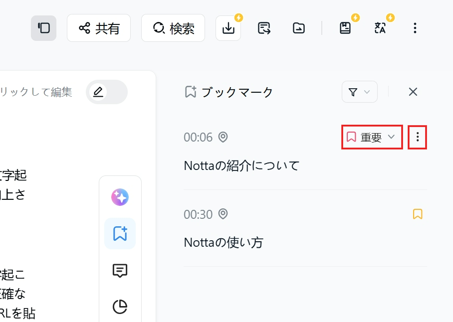Viewport: 453px width, 322px height.
Task: Select the Nottaの使い方 bookmark text
Action: point(224,242)
